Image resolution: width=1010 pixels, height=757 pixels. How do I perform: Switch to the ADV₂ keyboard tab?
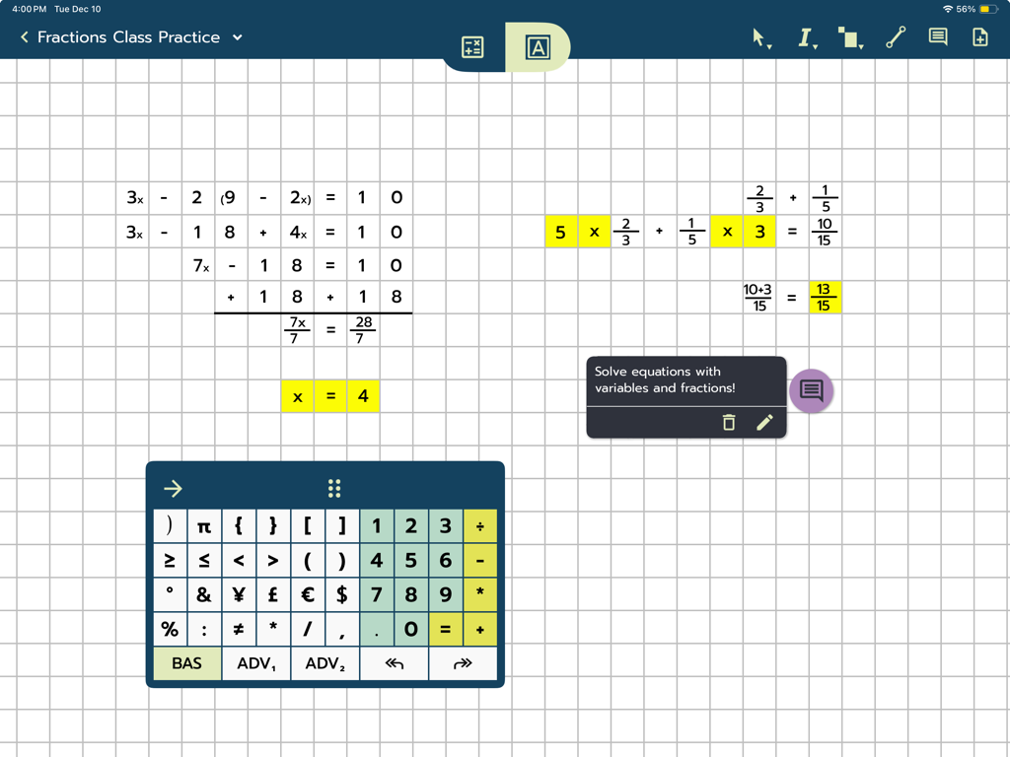coord(325,663)
